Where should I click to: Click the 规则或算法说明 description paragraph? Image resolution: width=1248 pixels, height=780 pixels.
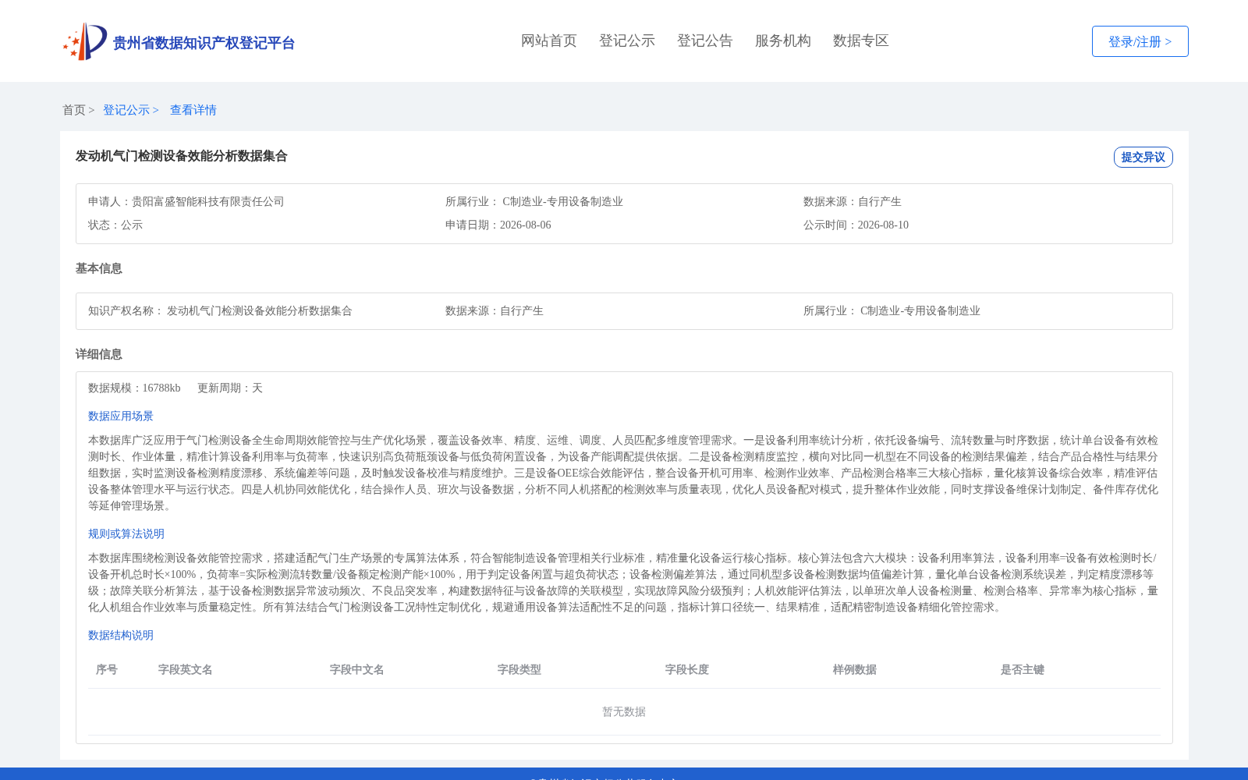pyautogui.click(x=624, y=583)
